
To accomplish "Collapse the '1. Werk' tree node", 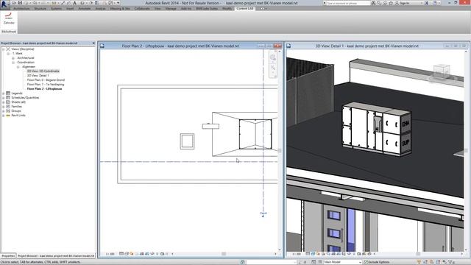I will 8,54.
